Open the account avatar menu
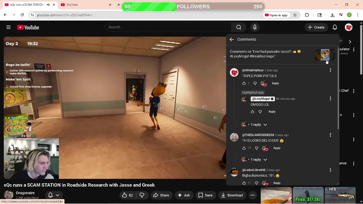Screen dimensions: 363x204 point(349,27)
